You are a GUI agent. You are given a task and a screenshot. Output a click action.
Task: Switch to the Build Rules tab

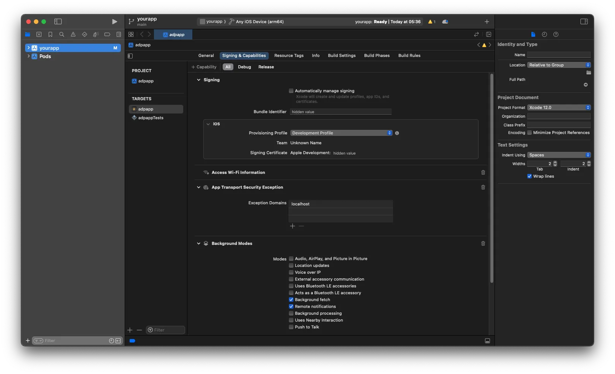click(409, 55)
